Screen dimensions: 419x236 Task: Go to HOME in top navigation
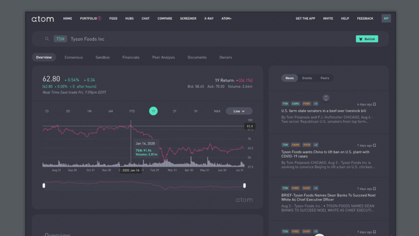point(68,19)
